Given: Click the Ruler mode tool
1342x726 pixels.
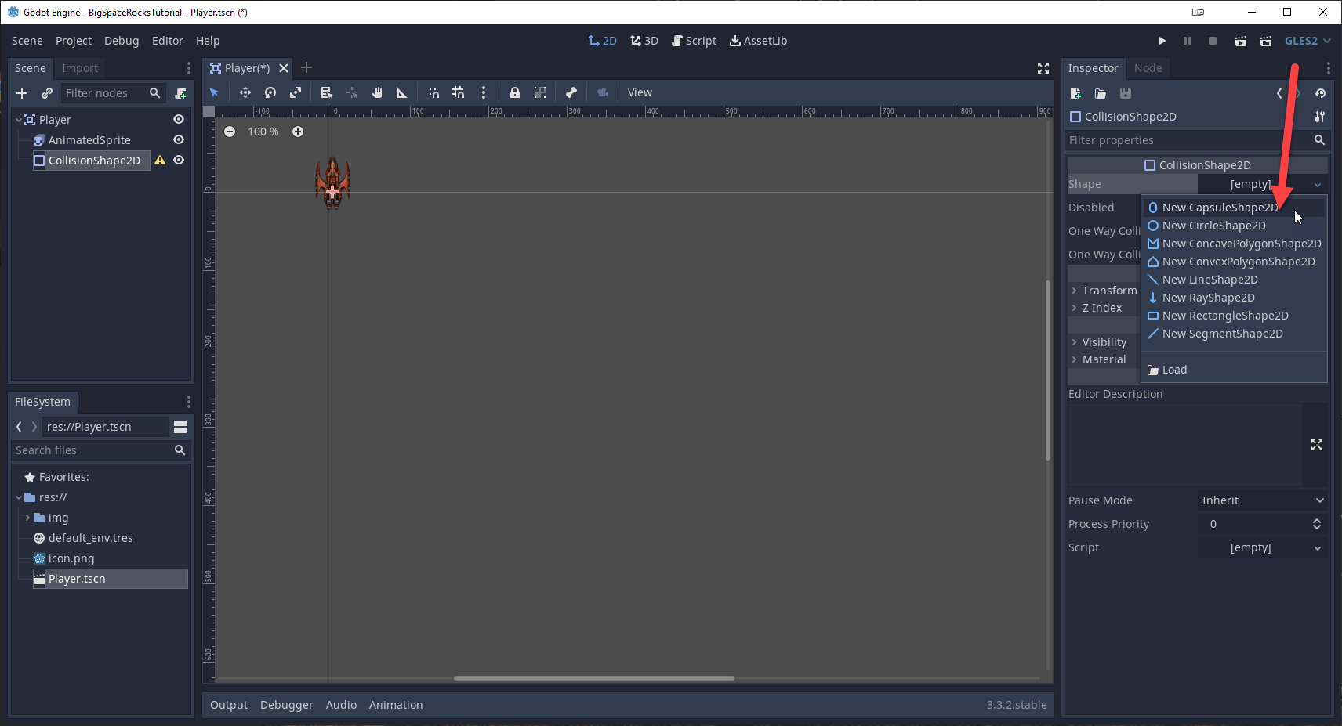Looking at the screenshot, I should [401, 92].
